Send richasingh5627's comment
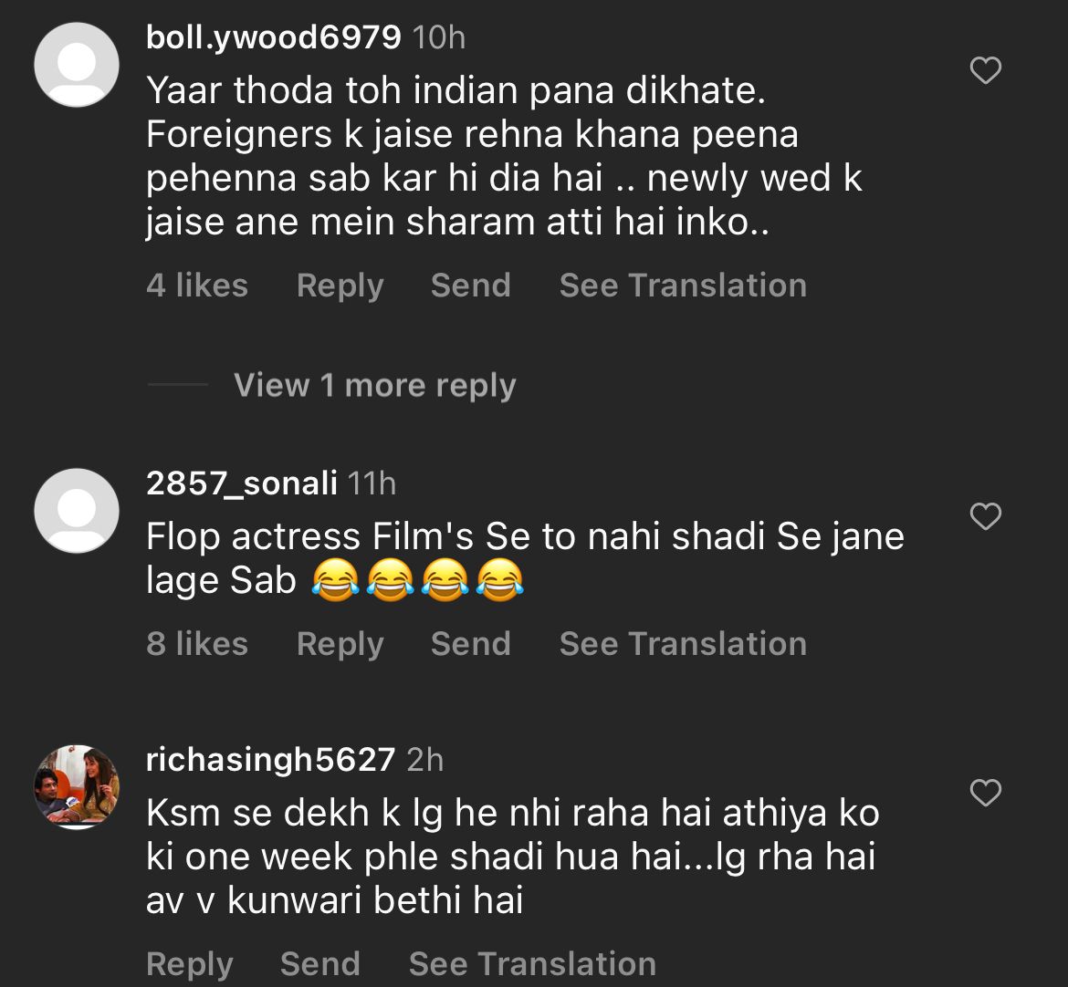The image size is (1068, 987). (319, 964)
